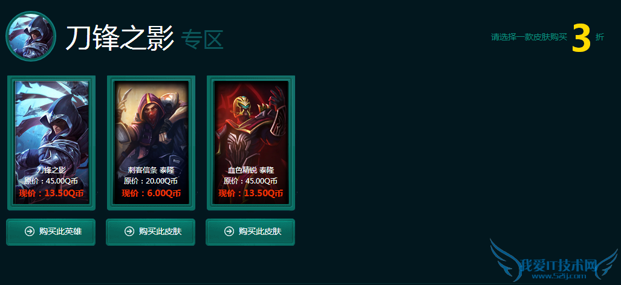Image resolution: width=621 pixels, height=285 pixels.
Task: Buy the 血色精锐 泰隆 skin via 购买此皮肤
Action: tap(250, 232)
